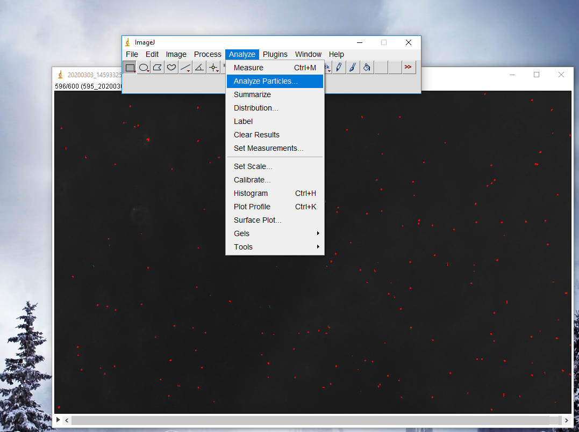Choose Calibrate...
This screenshot has width=579, height=432.
[275, 180]
